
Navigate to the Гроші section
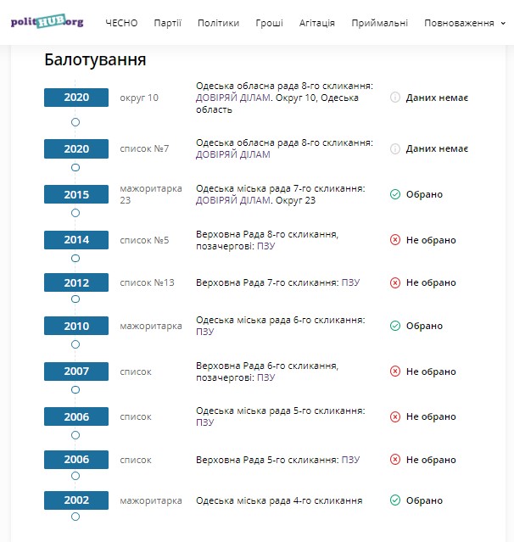269,23
